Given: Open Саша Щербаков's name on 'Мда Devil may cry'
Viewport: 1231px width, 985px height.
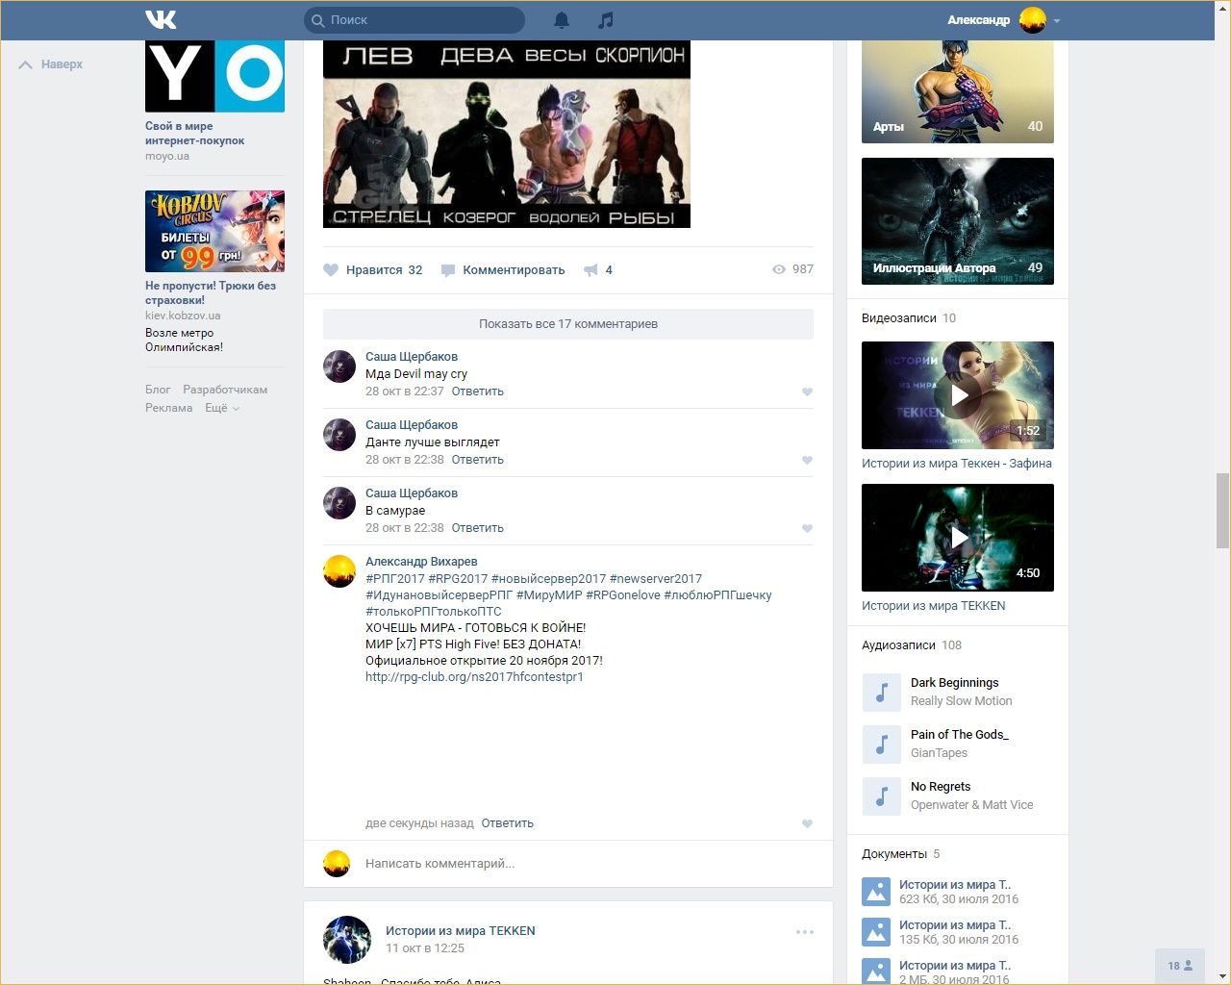Looking at the screenshot, I should (412, 357).
